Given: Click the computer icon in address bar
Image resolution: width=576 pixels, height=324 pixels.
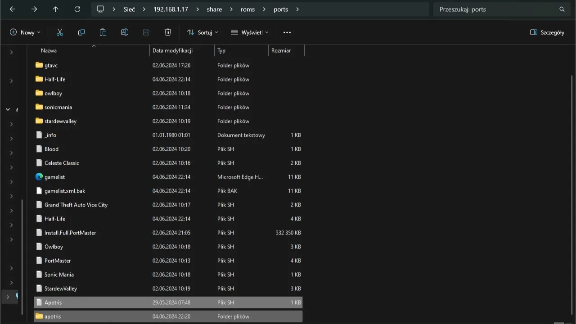Looking at the screenshot, I should point(100,9).
